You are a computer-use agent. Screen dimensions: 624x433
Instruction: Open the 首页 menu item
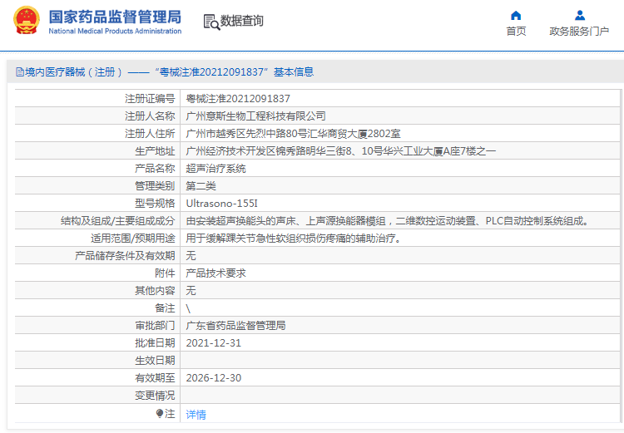pos(516,32)
